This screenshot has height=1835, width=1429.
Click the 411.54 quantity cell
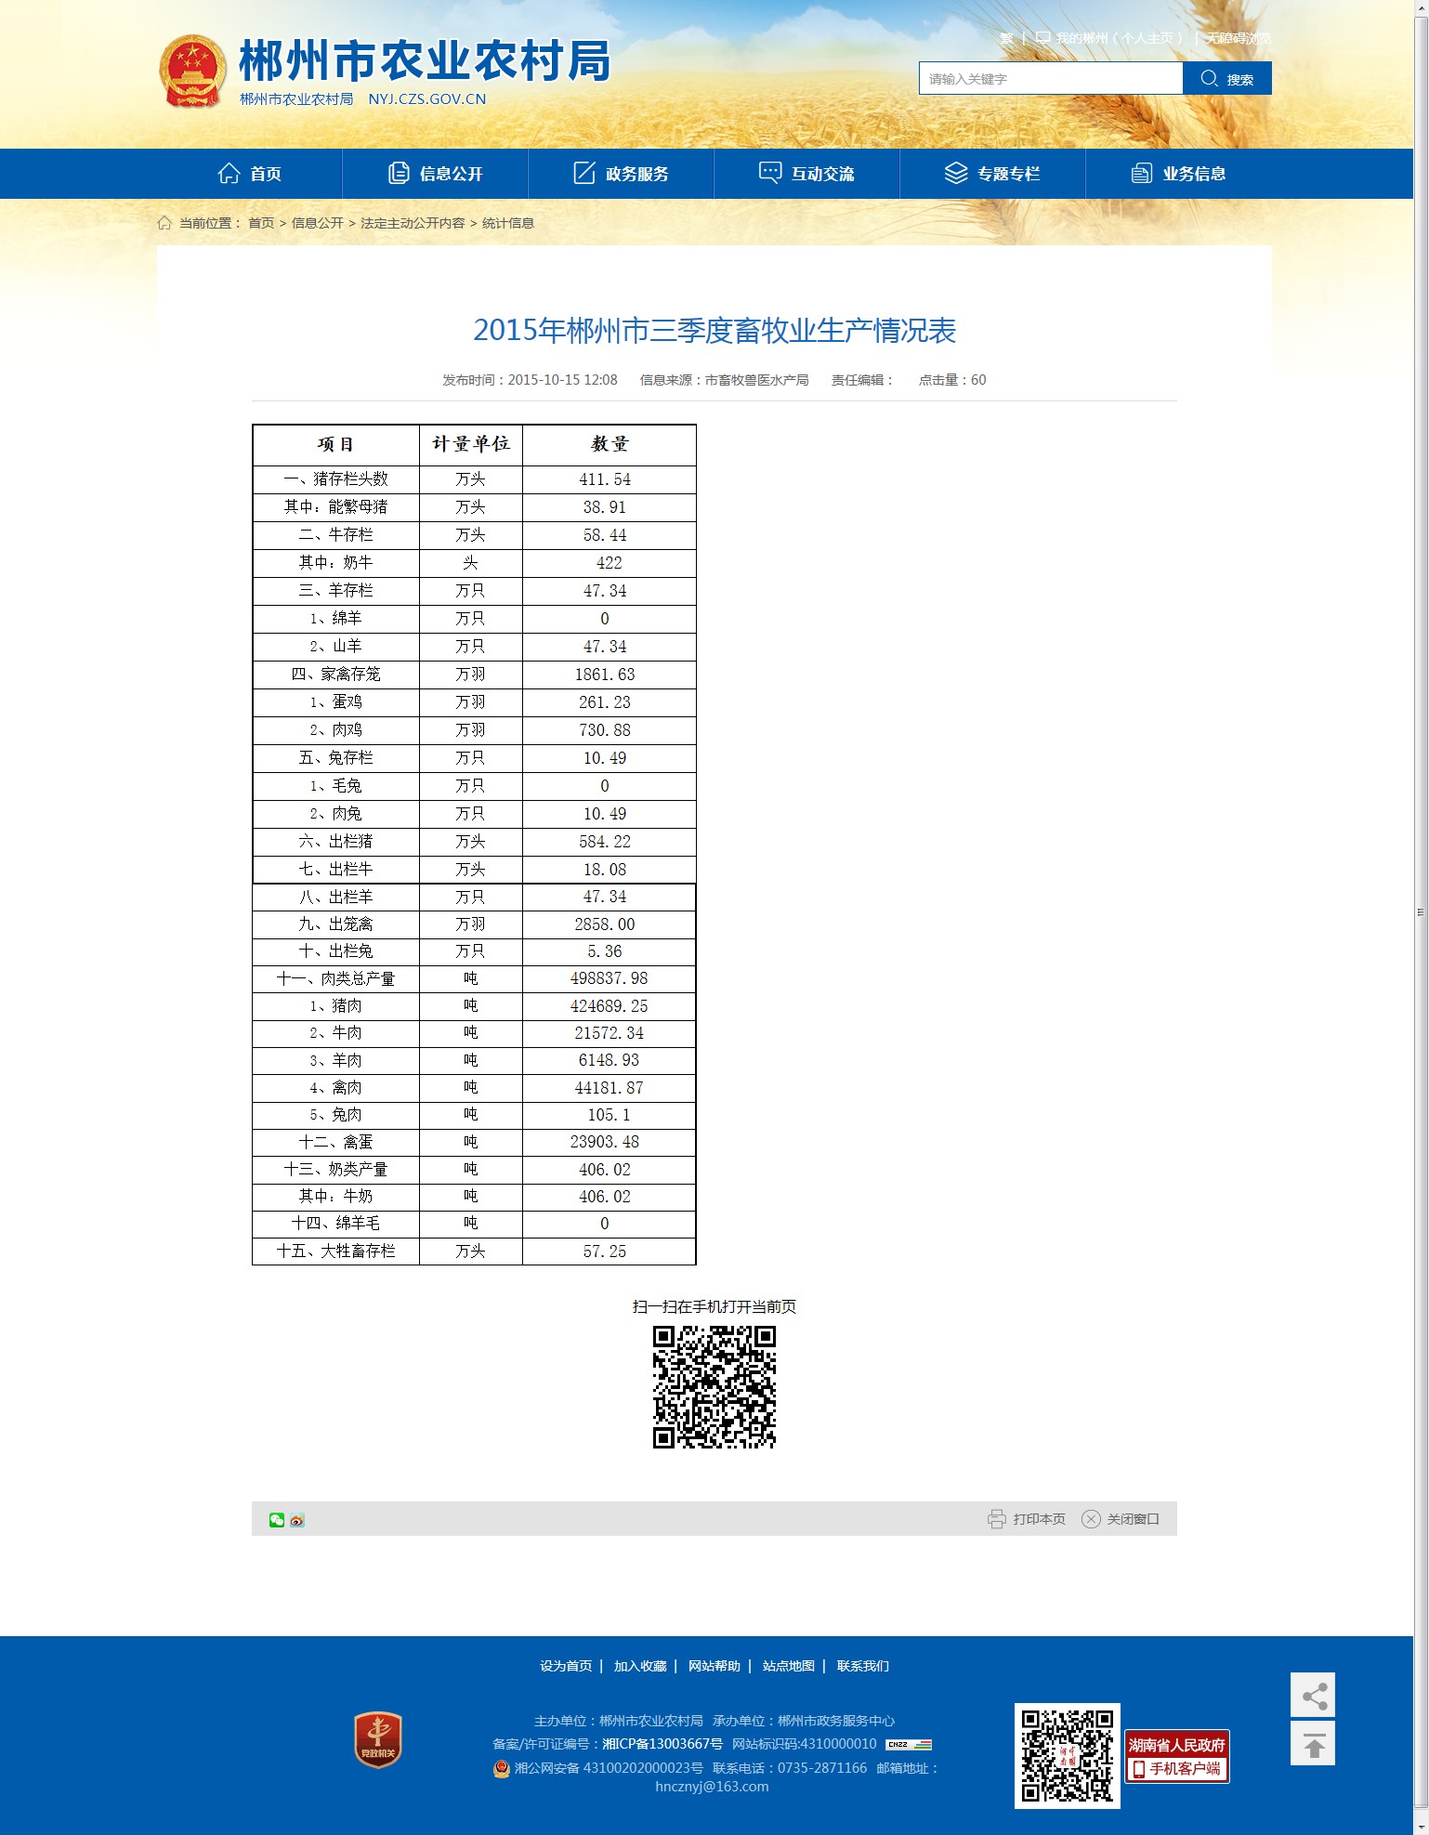click(609, 479)
